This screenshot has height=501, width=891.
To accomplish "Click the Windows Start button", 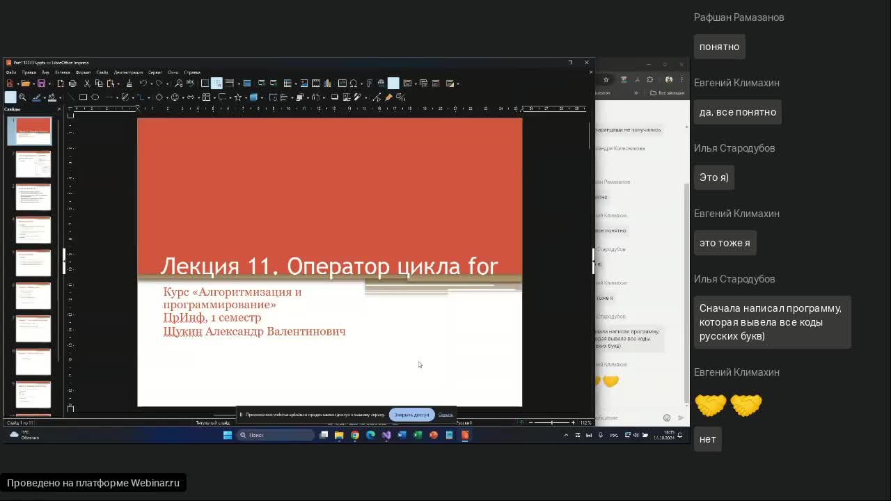I will pos(227,435).
